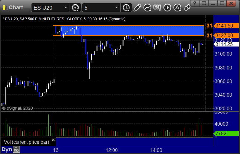Open the alerts circled-A icon
This screenshot has height=154, width=240.
[177, 8]
